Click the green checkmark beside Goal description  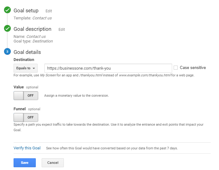tap(7, 29)
